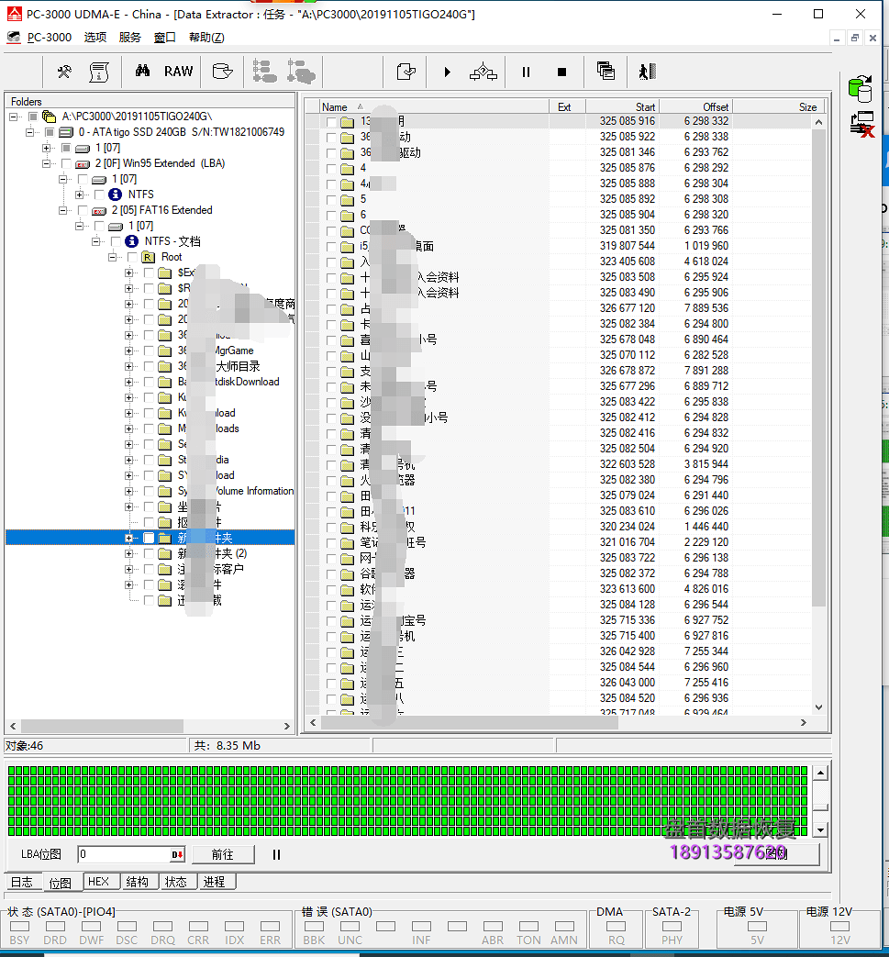Click the NTFS info icon under 1 [07]
The height and width of the screenshot is (957, 889).
tap(115, 195)
